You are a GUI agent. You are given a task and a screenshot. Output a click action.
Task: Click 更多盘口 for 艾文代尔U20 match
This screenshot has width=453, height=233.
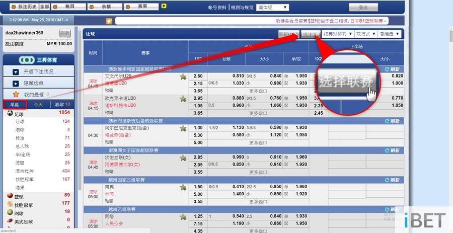(x=258, y=91)
